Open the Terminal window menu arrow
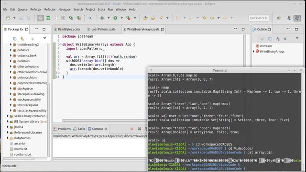 pyautogui.click(x=151, y=70)
